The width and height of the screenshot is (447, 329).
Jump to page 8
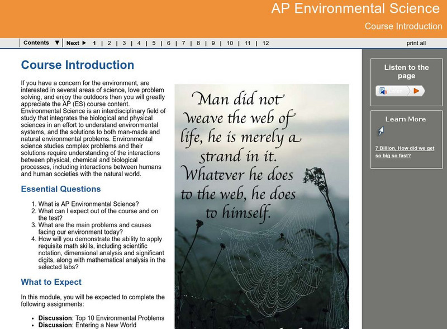point(198,44)
